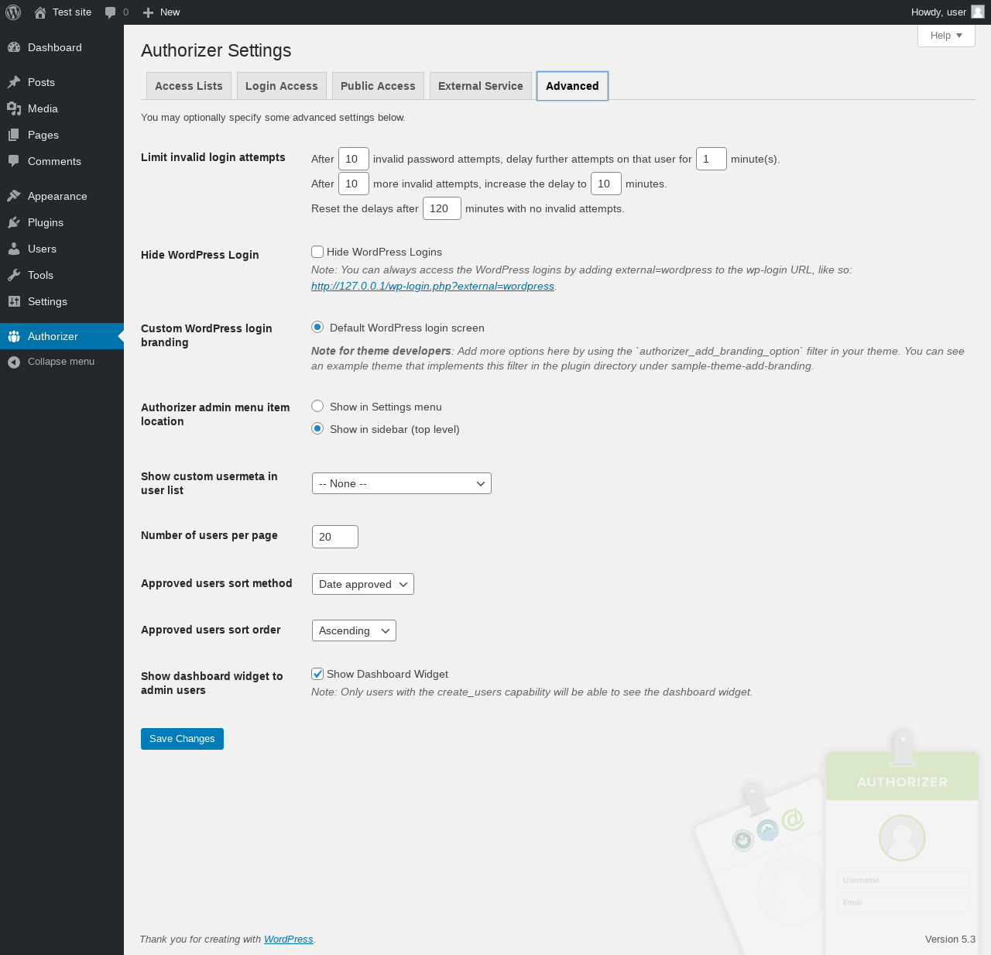Open the Comments sidebar menu item
This screenshot has height=955, width=991.
pos(62,161)
